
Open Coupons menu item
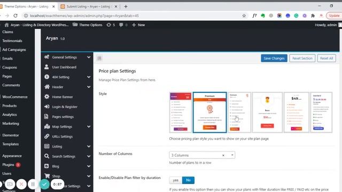click(x=10, y=67)
